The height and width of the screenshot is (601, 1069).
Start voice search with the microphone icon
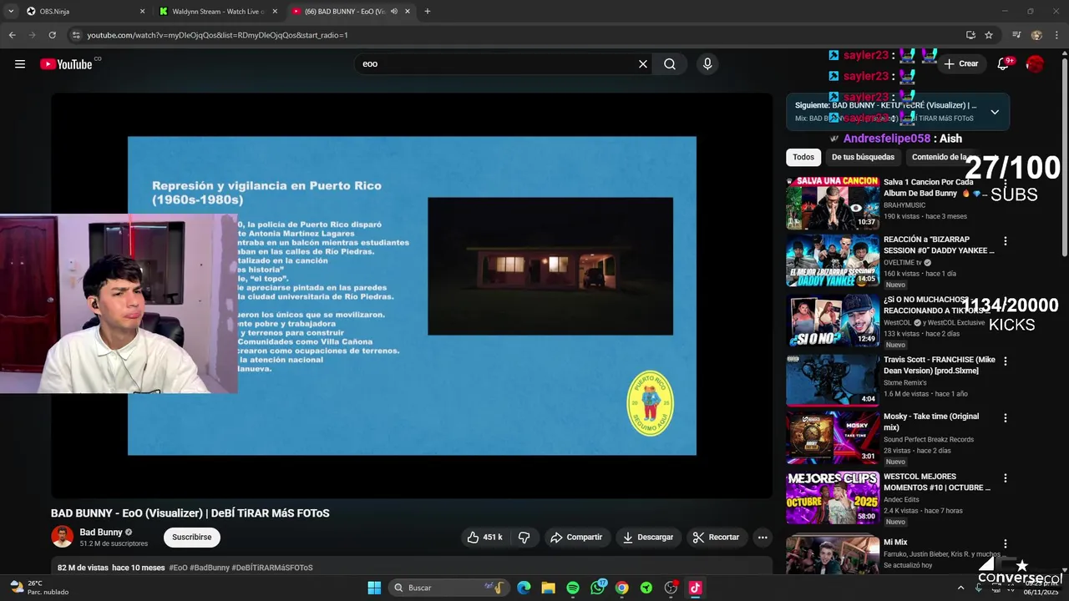[x=707, y=64]
